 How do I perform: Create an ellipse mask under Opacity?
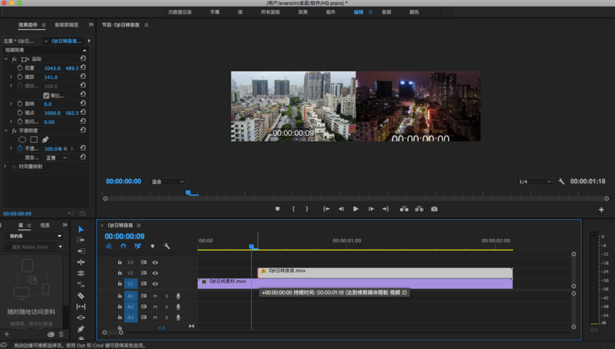(22, 140)
